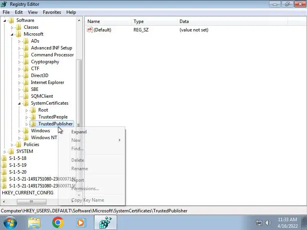Select the S-1-5-18 key

coord(18,158)
